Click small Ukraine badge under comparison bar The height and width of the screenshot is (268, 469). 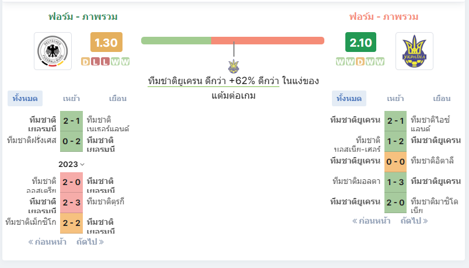(x=233, y=66)
